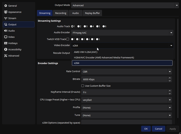Select Twitch VOD Track 3 radio button
Screen dimensions: 181x134
pyautogui.click(x=82, y=39)
